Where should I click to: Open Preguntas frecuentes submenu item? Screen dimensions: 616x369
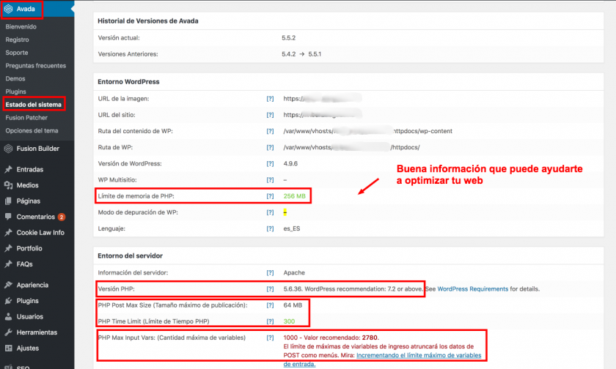point(36,65)
